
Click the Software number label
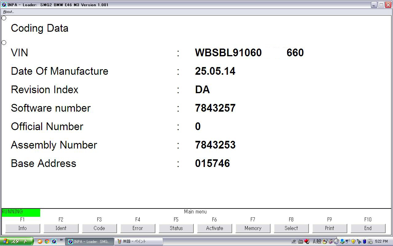tap(51, 108)
